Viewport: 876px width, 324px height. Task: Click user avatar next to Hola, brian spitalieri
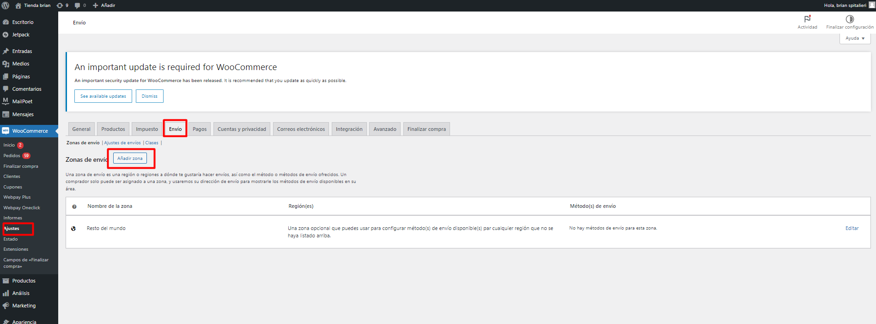click(871, 6)
